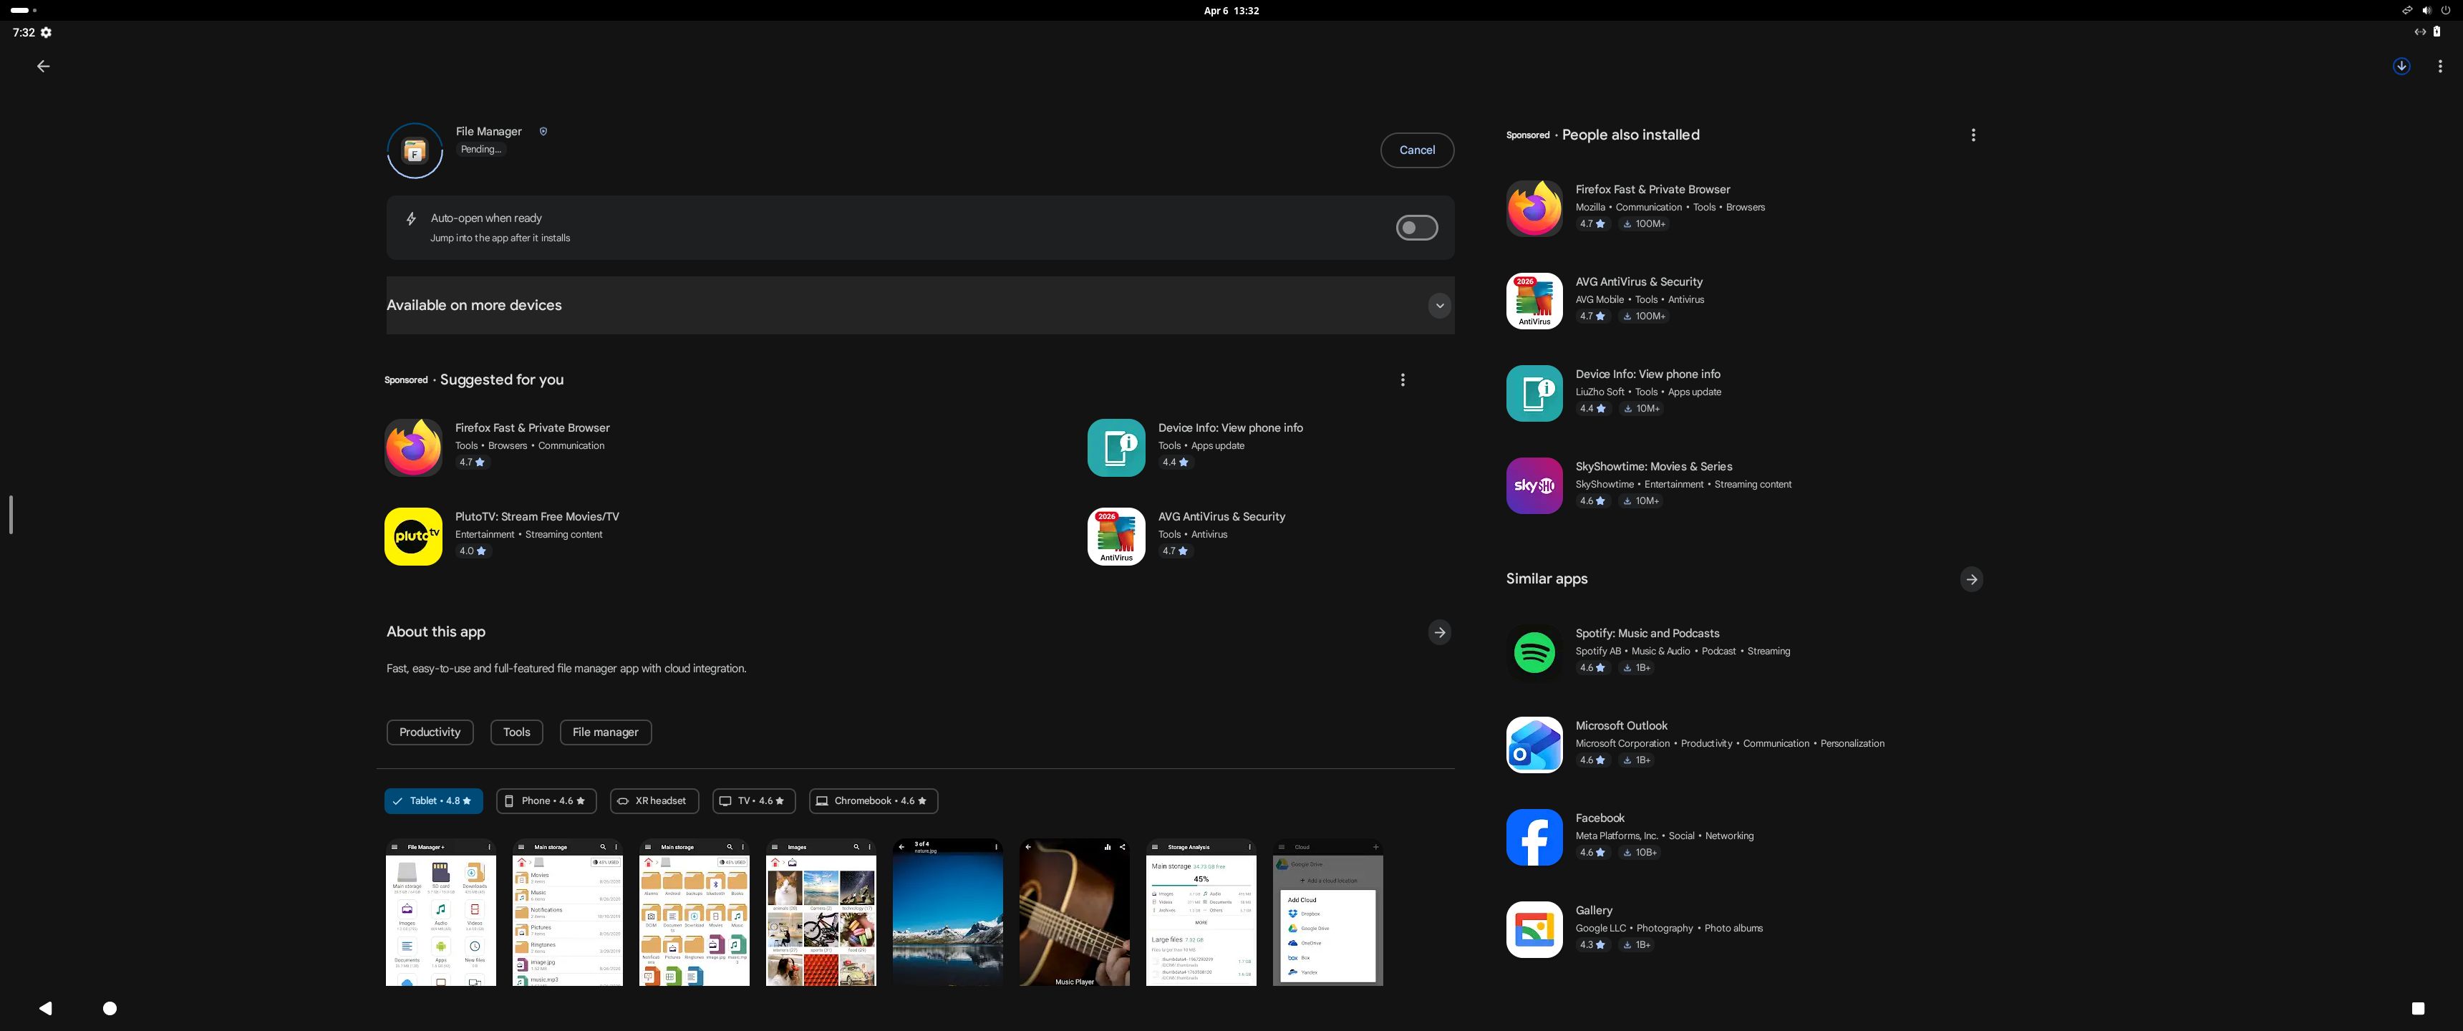The image size is (2463, 1031).
Task: Open Suggested for you options menu
Action: (1403, 379)
